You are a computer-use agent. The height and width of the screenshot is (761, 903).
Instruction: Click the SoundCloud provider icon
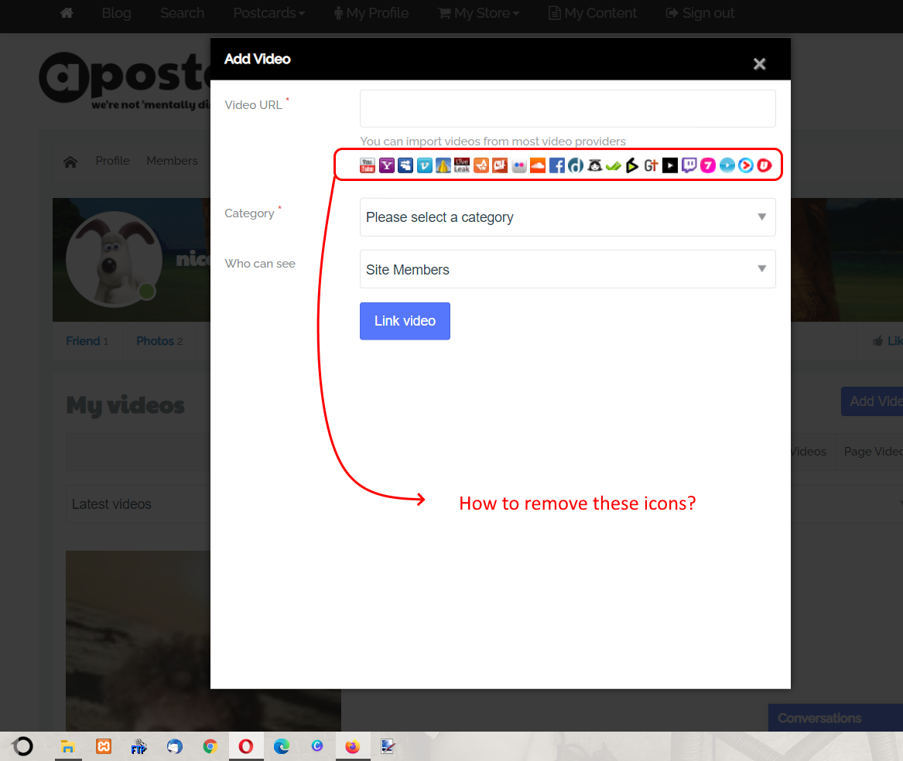pos(538,166)
